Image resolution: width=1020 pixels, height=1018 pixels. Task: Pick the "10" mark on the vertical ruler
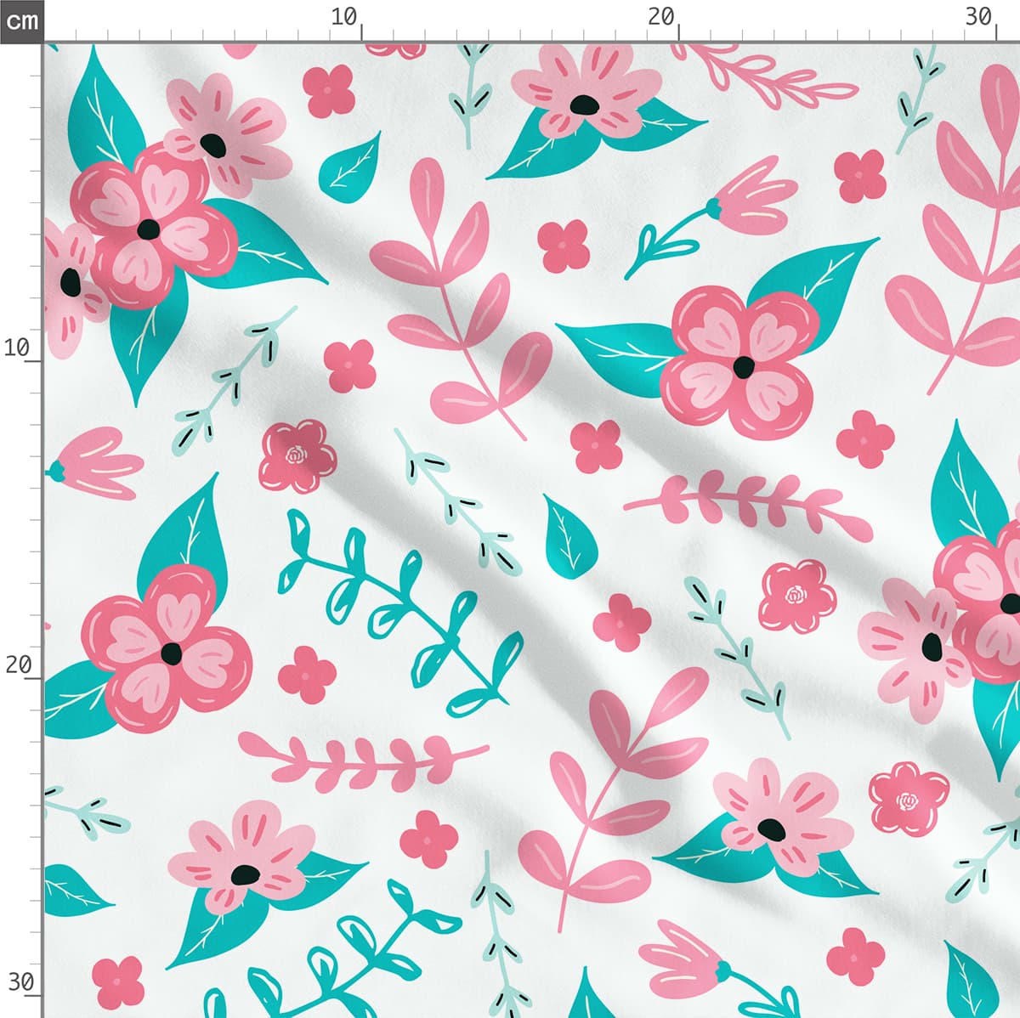(x=17, y=348)
